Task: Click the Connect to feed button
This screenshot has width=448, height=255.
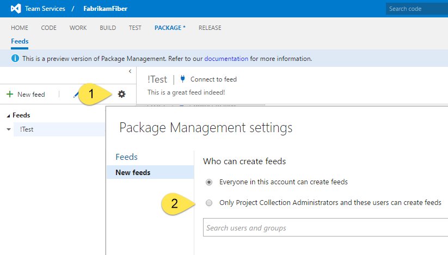Action: 213,79
